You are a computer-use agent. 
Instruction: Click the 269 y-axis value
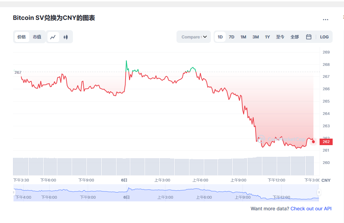tap(326, 52)
